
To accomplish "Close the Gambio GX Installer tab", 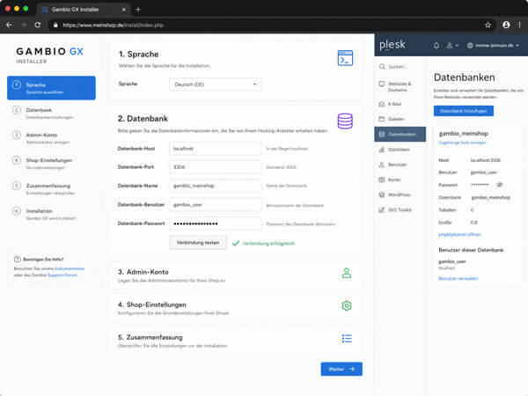I will [x=124, y=10].
